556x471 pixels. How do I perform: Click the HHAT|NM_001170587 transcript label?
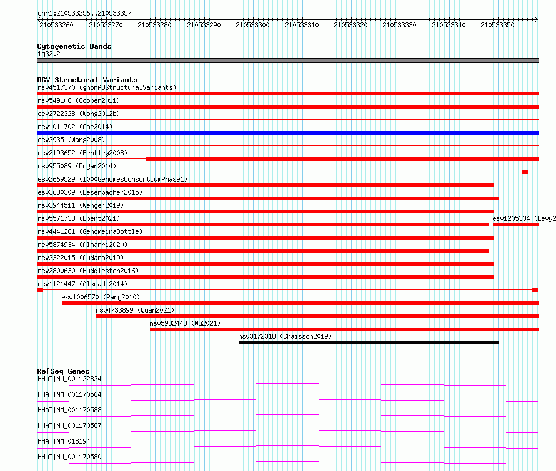click(x=69, y=425)
